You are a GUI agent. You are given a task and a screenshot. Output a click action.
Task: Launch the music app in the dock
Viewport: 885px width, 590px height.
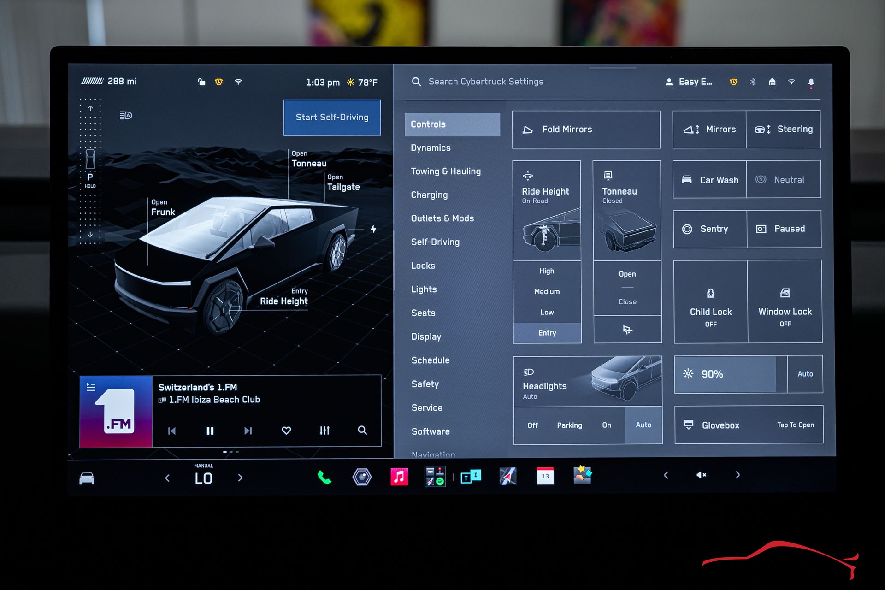[x=399, y=477]
